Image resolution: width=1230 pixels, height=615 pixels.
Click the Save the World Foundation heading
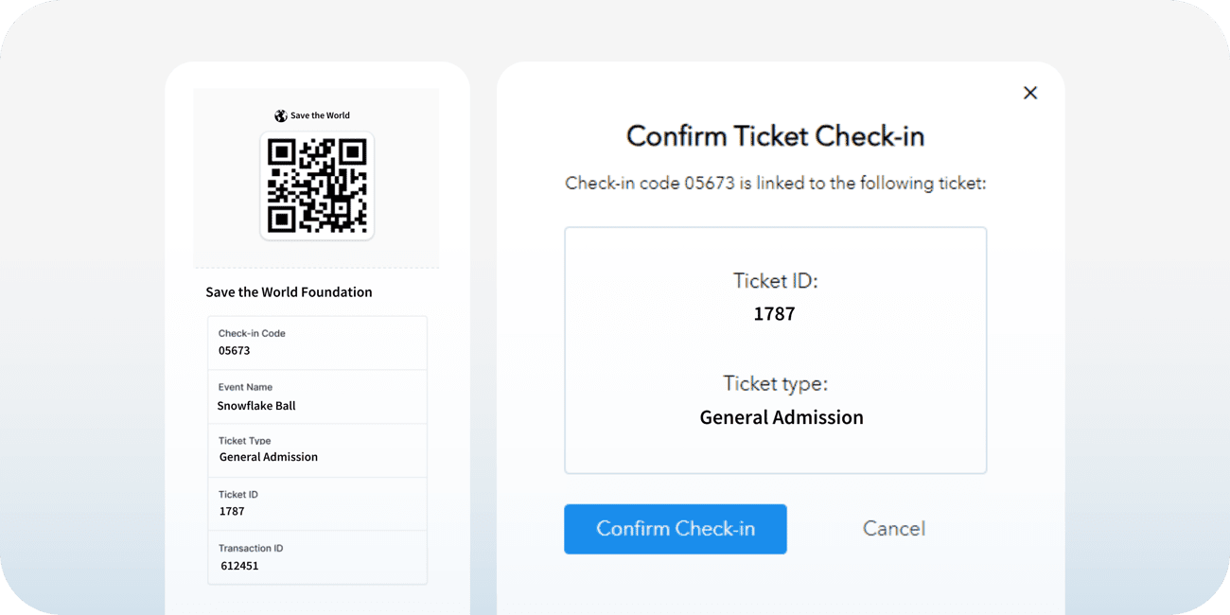click(x=289, y=292)
